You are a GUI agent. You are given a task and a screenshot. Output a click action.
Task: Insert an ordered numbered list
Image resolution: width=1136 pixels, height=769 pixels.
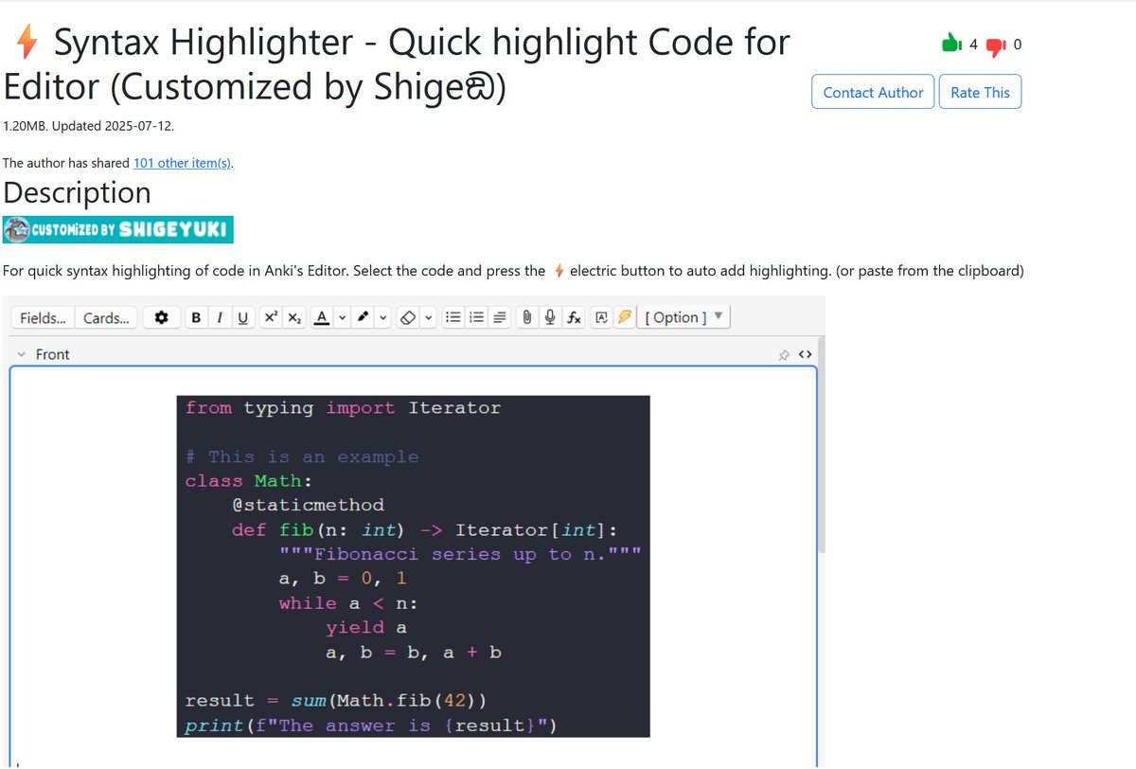click(x=476, y=317)
